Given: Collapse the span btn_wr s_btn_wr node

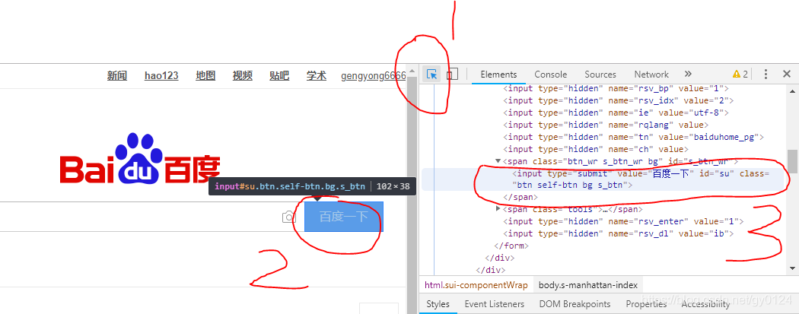Looking at the screenshot, I should [x=498, y=161].
